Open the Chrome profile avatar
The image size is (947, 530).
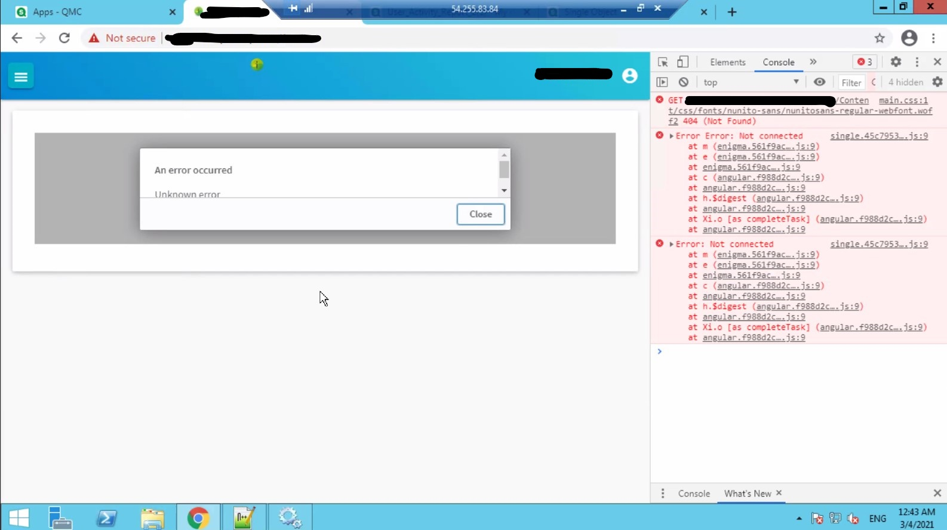(x=909, y=38)
